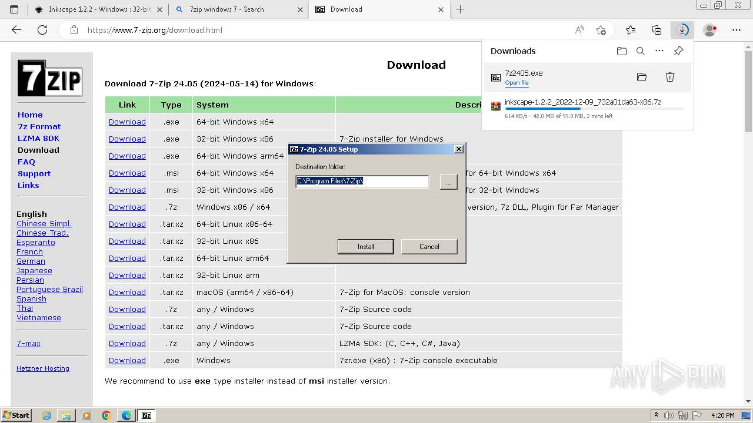Open the Collections toolbar icon

(657, 30)
